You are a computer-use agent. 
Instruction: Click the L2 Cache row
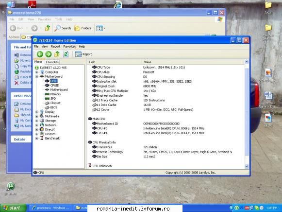(x=166, y=109)
